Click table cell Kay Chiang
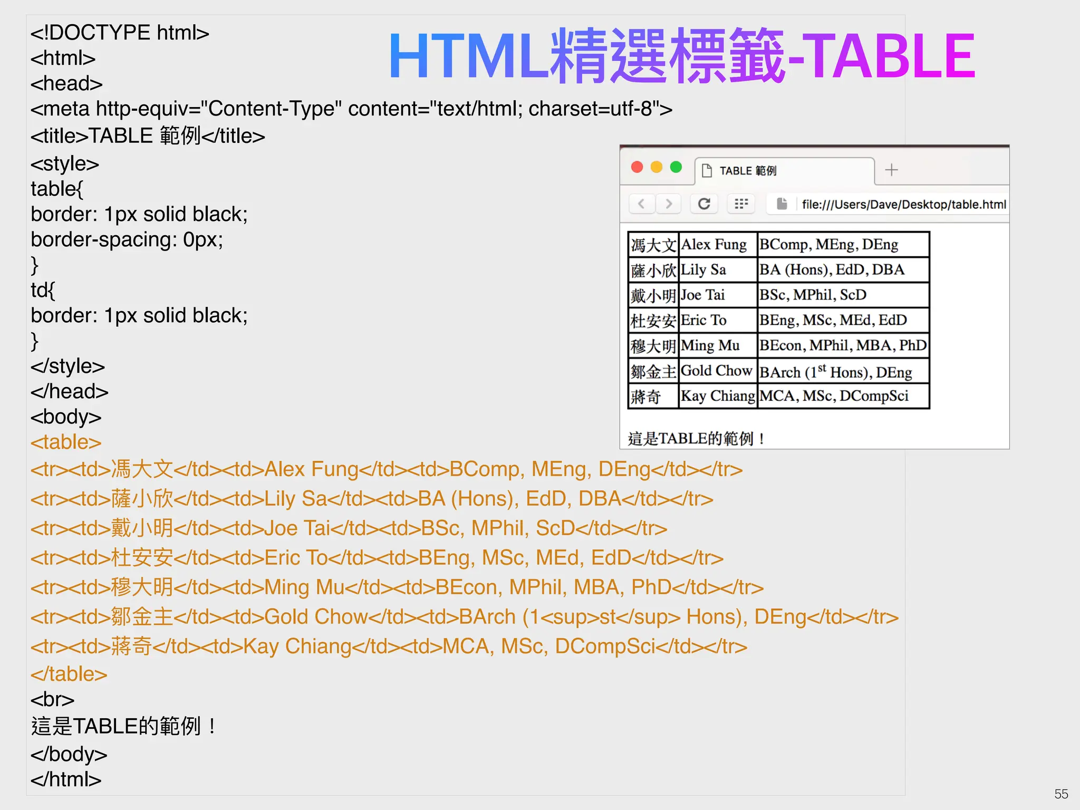1080x810 pixels. click(x=718, y=397)
